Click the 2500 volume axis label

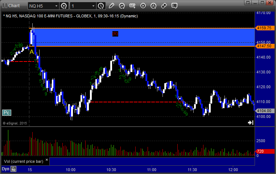[261, 141]
